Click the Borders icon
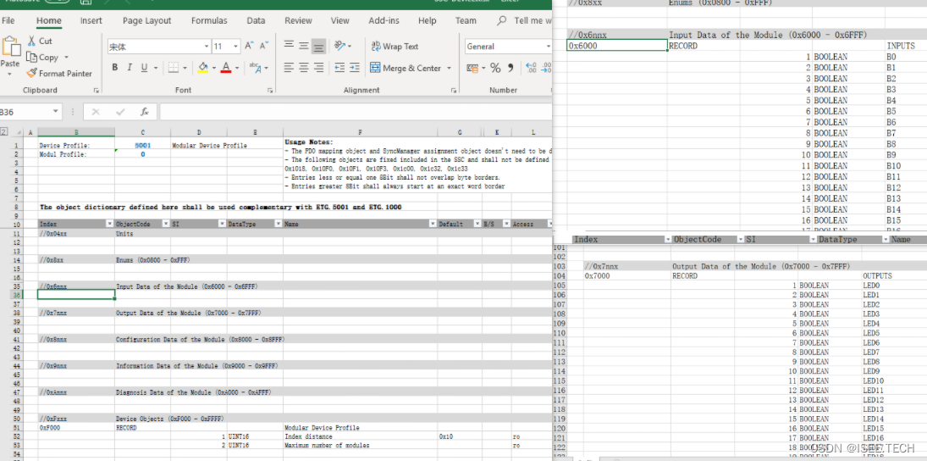This screenshot has height=461, width=927. pyautogui.click(x=172, y=68)
